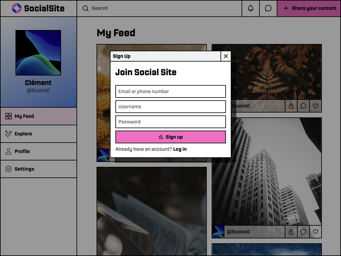
Task: Open Settings with the gear icon
Action: [9, 169]
